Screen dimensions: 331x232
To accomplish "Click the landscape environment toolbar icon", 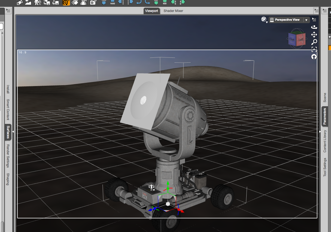I will pos(28,2).
